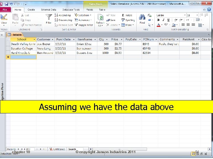This screenshot has height=159, width=213.
Task: Click Remove Sort
Action: (64, 25)
